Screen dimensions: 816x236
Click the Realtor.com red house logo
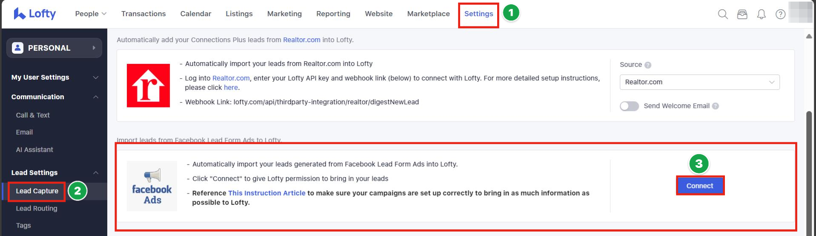[x=148, y=86]
